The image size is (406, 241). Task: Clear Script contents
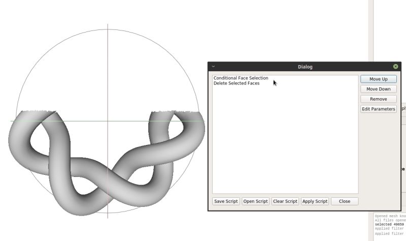point(285,201)
